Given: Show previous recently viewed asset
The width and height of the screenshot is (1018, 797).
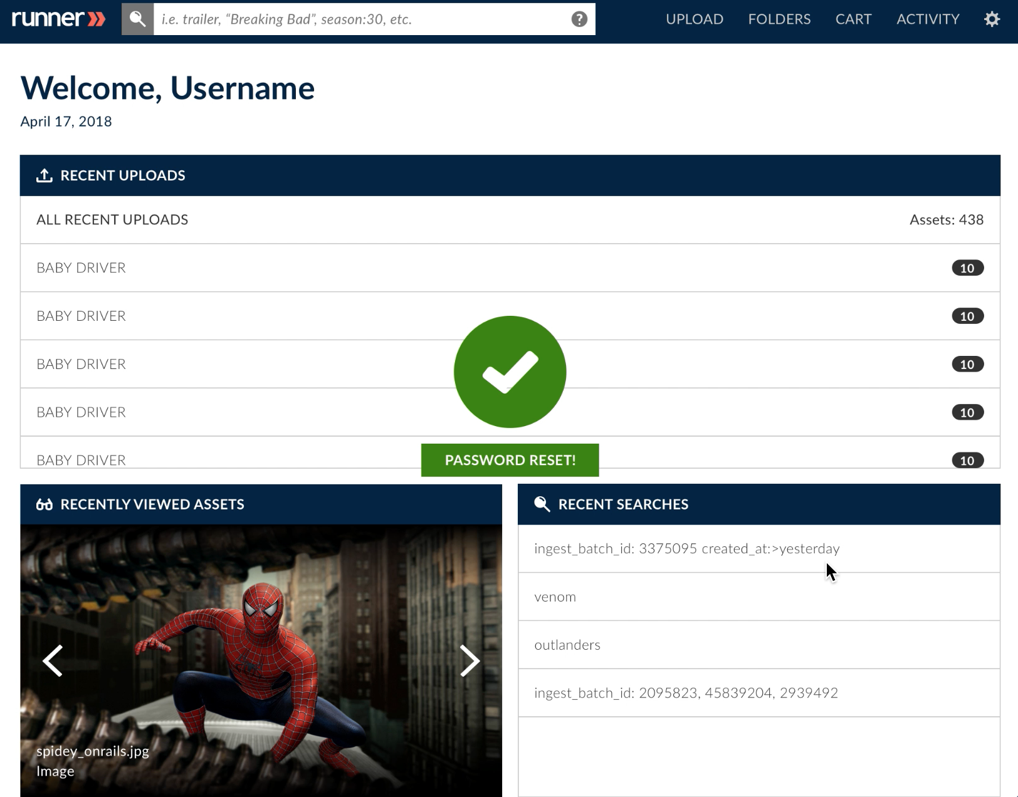Looking at the screenshot, I should click(53, 660).
